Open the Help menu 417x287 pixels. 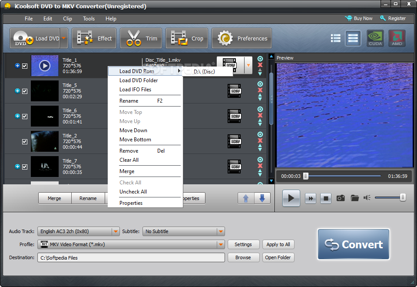[111, 19]
